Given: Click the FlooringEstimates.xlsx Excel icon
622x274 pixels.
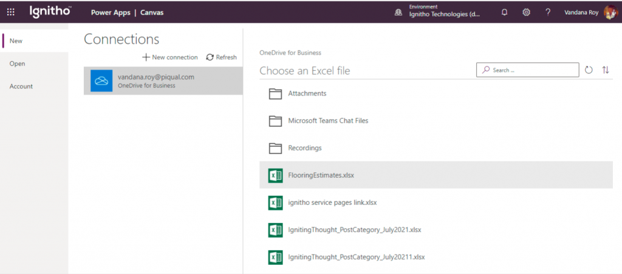Looking at the screenshot, I should [275, 175].
